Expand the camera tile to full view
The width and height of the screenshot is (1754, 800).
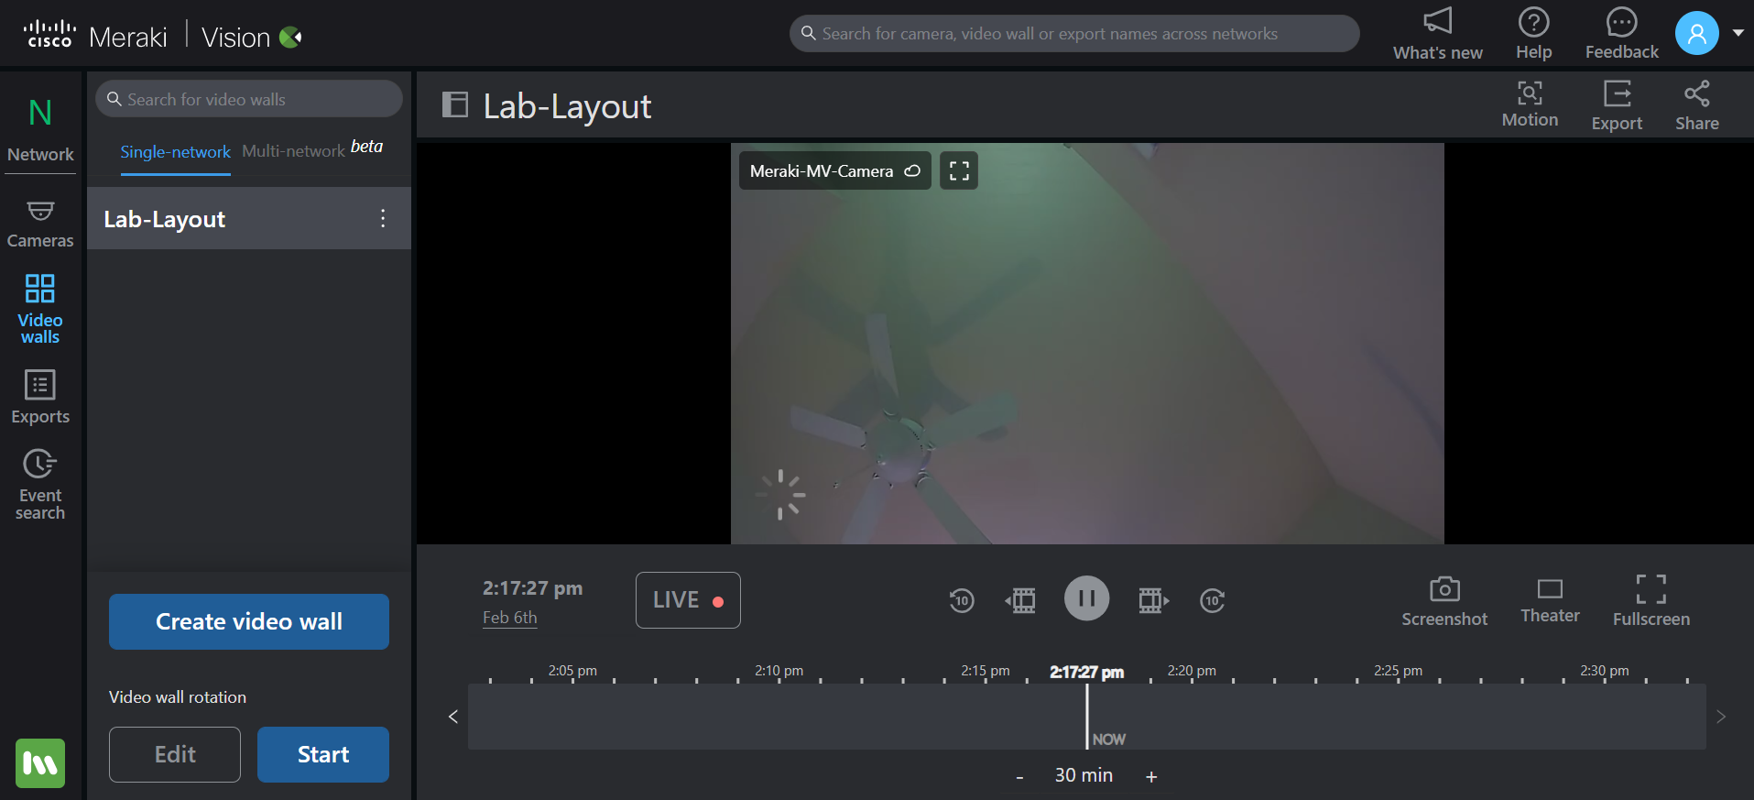[x=959, y=170]
